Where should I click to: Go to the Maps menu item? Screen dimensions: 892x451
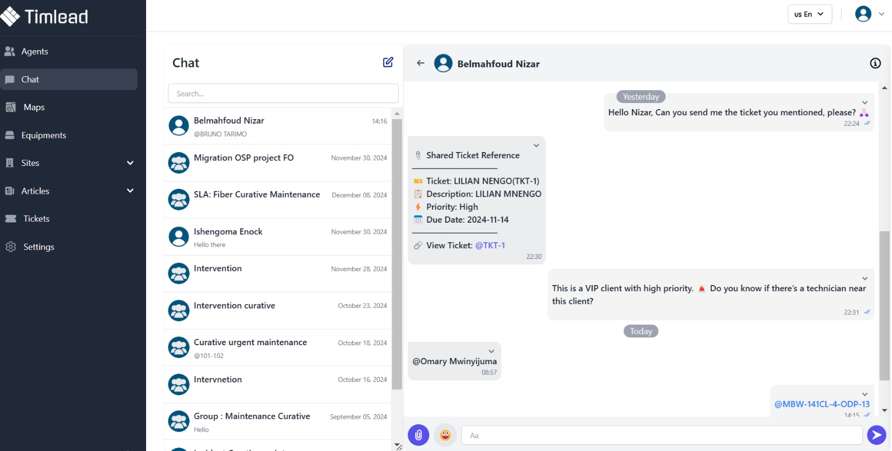click(x=34, y=107)
